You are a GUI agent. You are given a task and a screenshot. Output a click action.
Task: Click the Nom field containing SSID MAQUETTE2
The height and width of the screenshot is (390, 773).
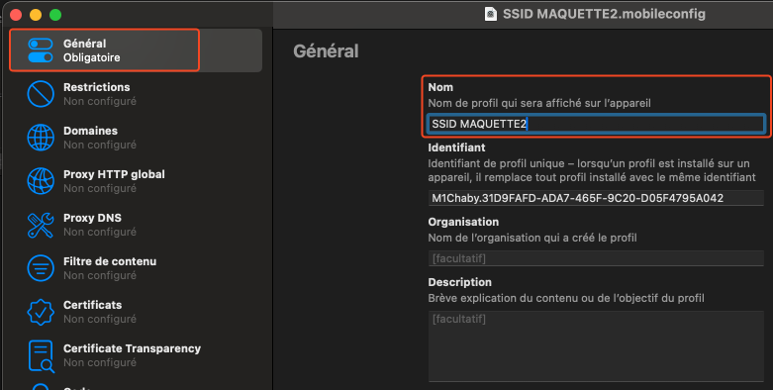[x=596, y=124]
